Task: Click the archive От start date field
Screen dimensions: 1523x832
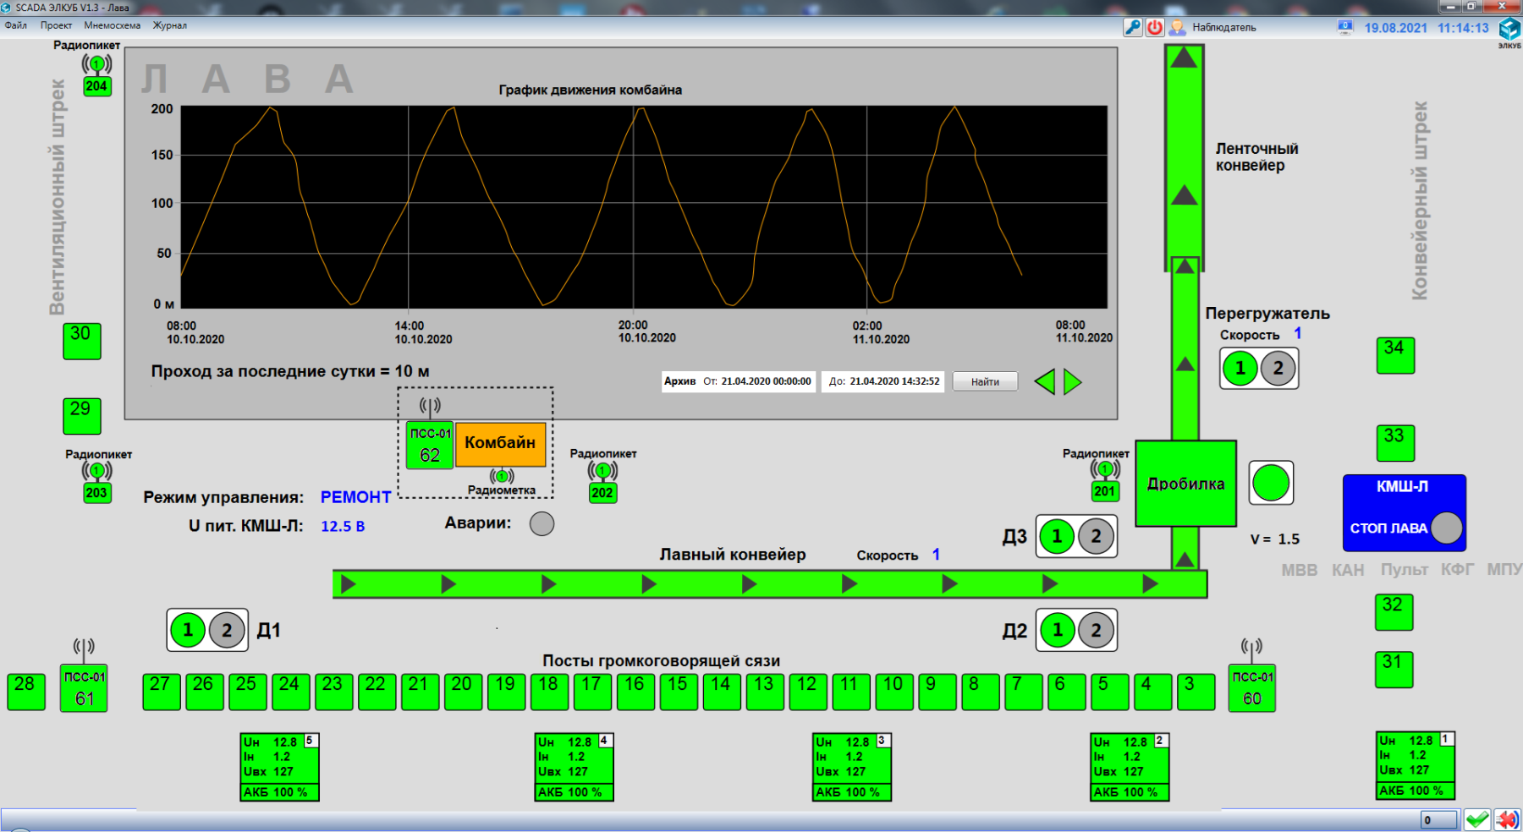Action: [x=765, y=381]
